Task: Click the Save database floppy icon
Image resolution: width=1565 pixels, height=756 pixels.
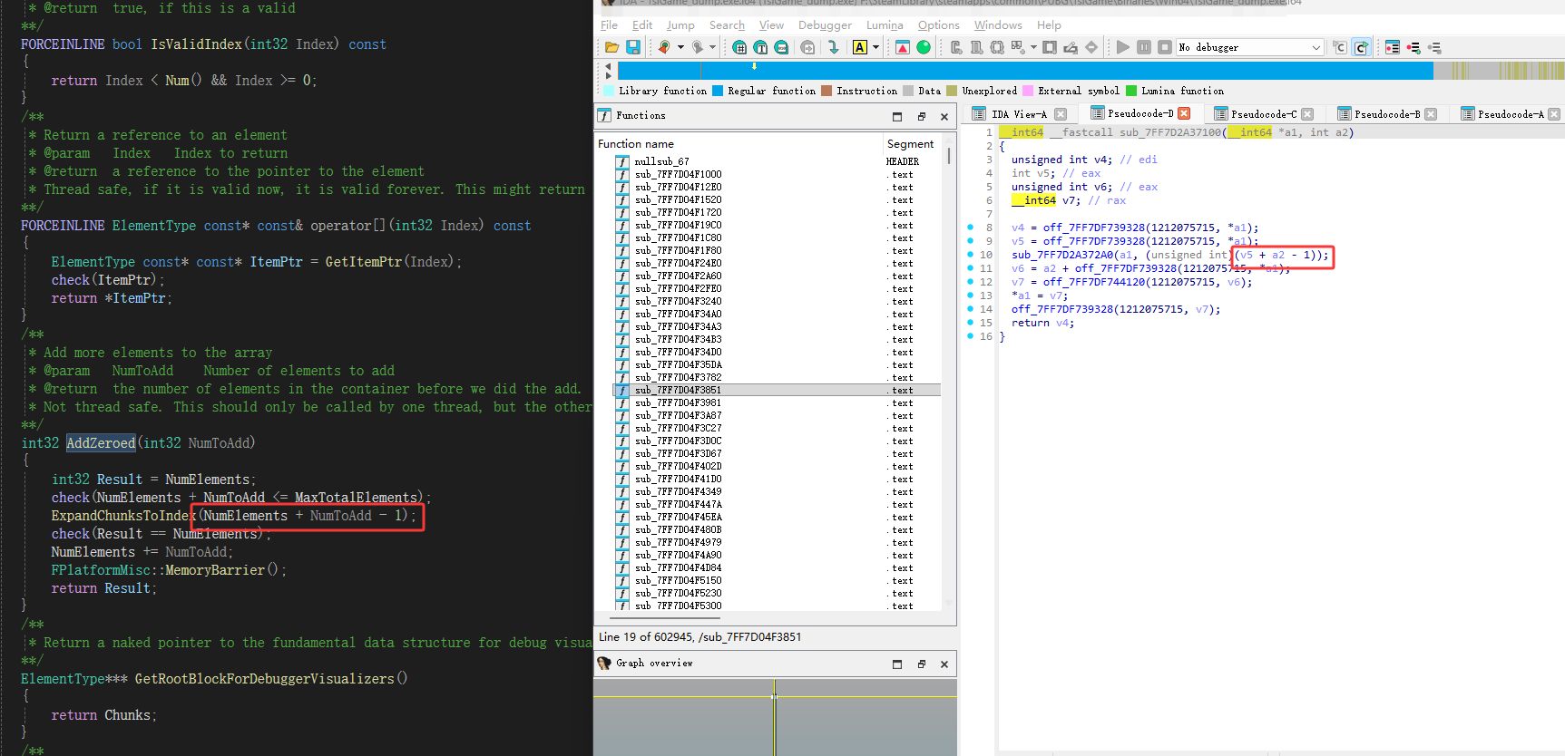Action: (x=633, y=47)
